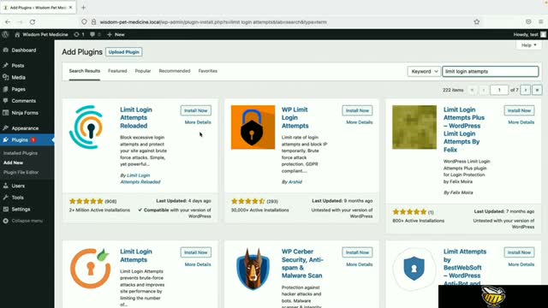548x308 pixels.
Task: Jump to last results page
Action: coord(537,90)
